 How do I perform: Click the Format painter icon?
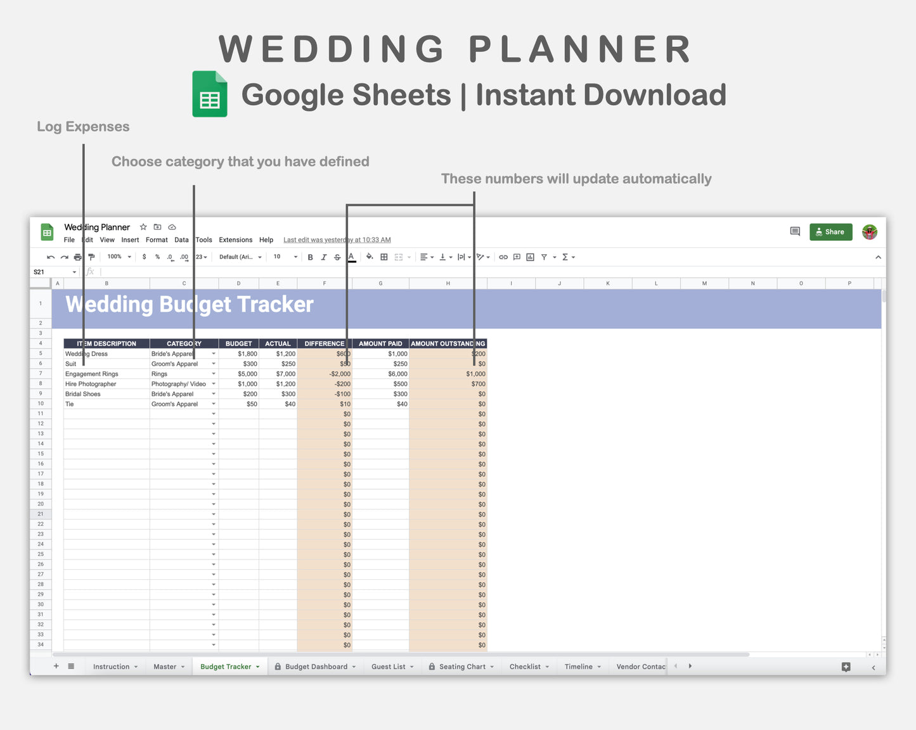pyautogui.click(x=91, y=257)
